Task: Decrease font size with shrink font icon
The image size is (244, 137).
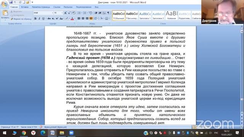Action: click(69, 13)
